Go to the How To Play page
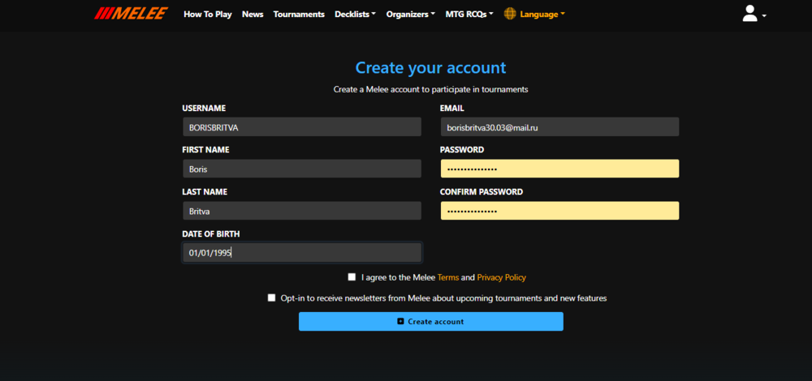Screen dimensions: 812x381 tap(207, 15)
